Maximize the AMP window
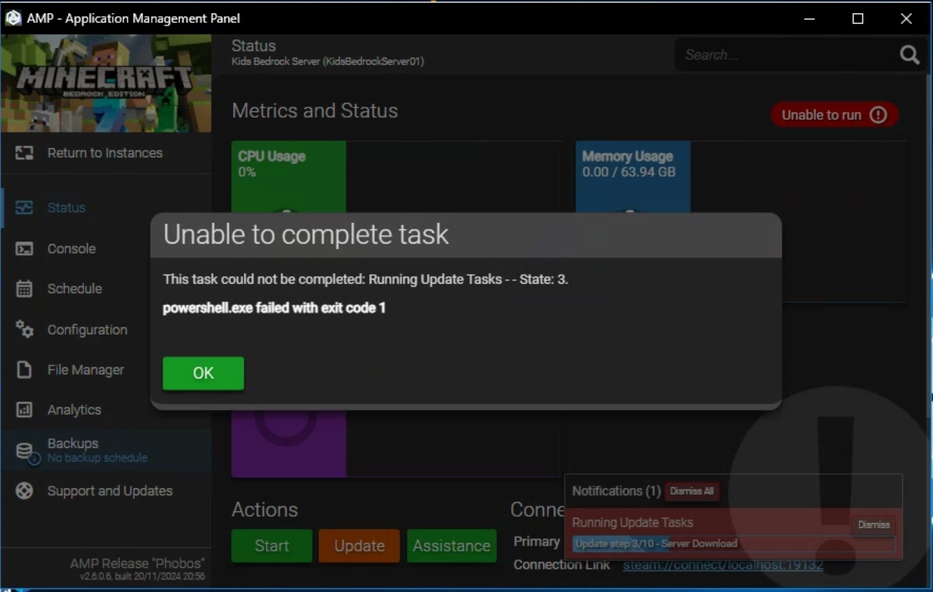Screen dimensions: 933x592 858,18
